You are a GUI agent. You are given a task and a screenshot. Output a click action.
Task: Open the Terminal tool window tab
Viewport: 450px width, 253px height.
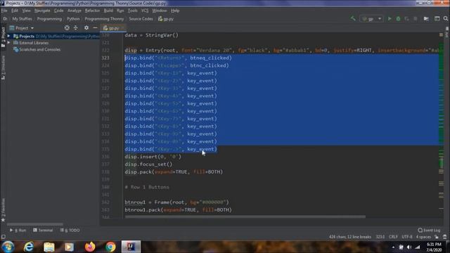point(43,231)
